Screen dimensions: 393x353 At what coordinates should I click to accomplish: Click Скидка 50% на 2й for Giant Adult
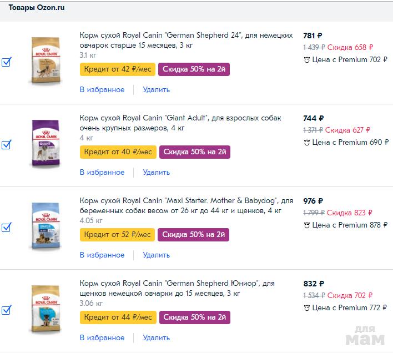tap(195, 152)
